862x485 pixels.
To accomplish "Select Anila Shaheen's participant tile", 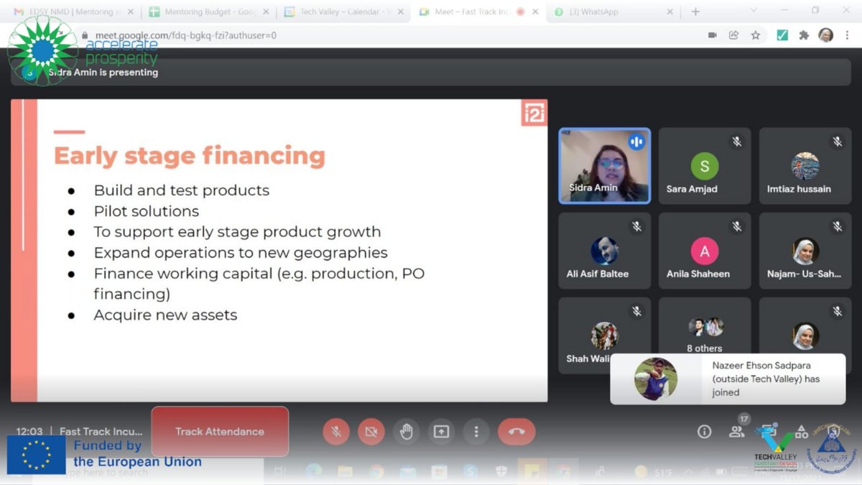I will (x=705, y=251).
